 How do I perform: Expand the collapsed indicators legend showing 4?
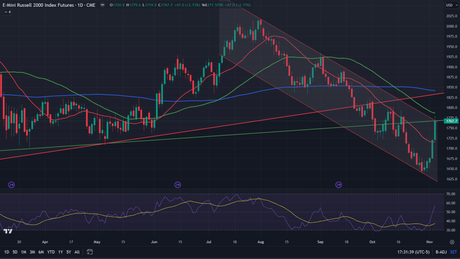(7, 12)
